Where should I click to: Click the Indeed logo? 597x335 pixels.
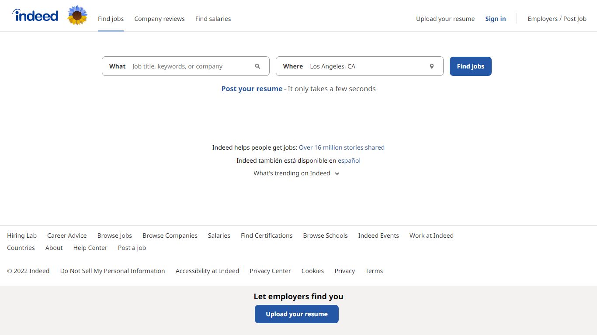click(35, 16)
